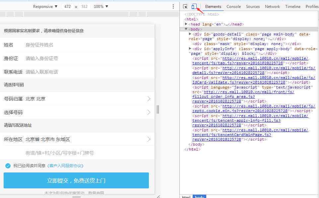
Task: Open the detail.js script link
Action: 254,70
